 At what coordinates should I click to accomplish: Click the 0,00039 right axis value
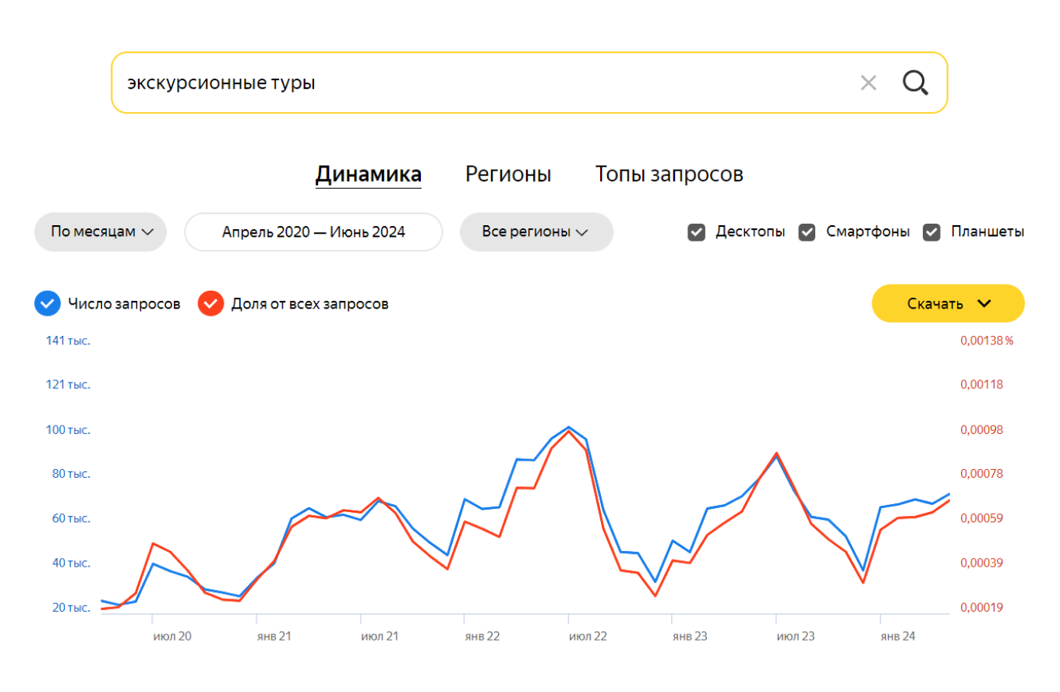981,563
